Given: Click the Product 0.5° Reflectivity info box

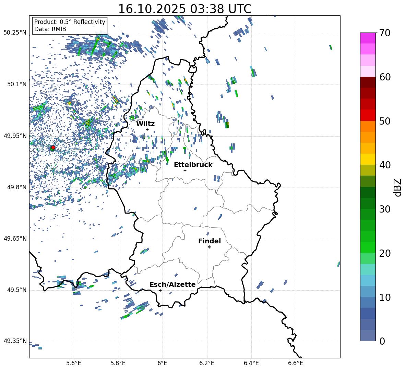Looking at the screenshot, I should coord(70,26).
